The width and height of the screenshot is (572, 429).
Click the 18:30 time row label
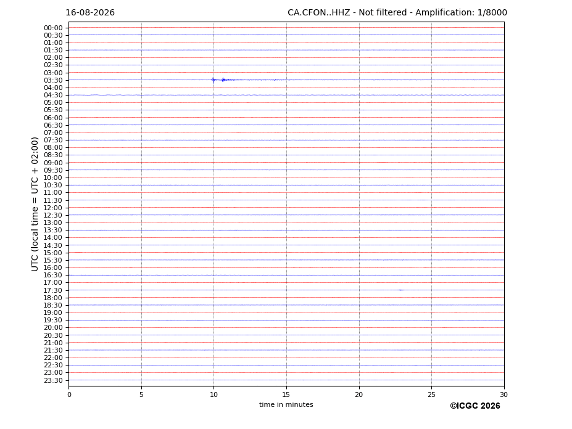tap(53, 306)
